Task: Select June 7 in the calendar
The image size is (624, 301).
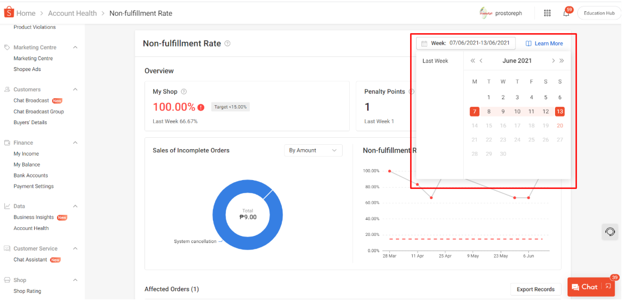Action: coord(474,112)
